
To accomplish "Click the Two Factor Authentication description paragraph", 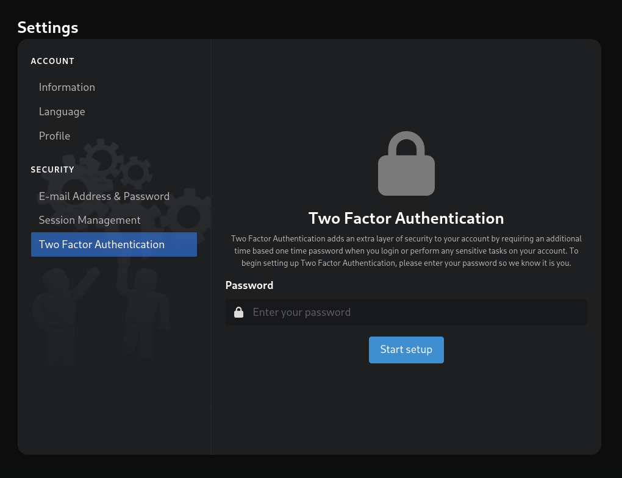I will click(406, 251).
